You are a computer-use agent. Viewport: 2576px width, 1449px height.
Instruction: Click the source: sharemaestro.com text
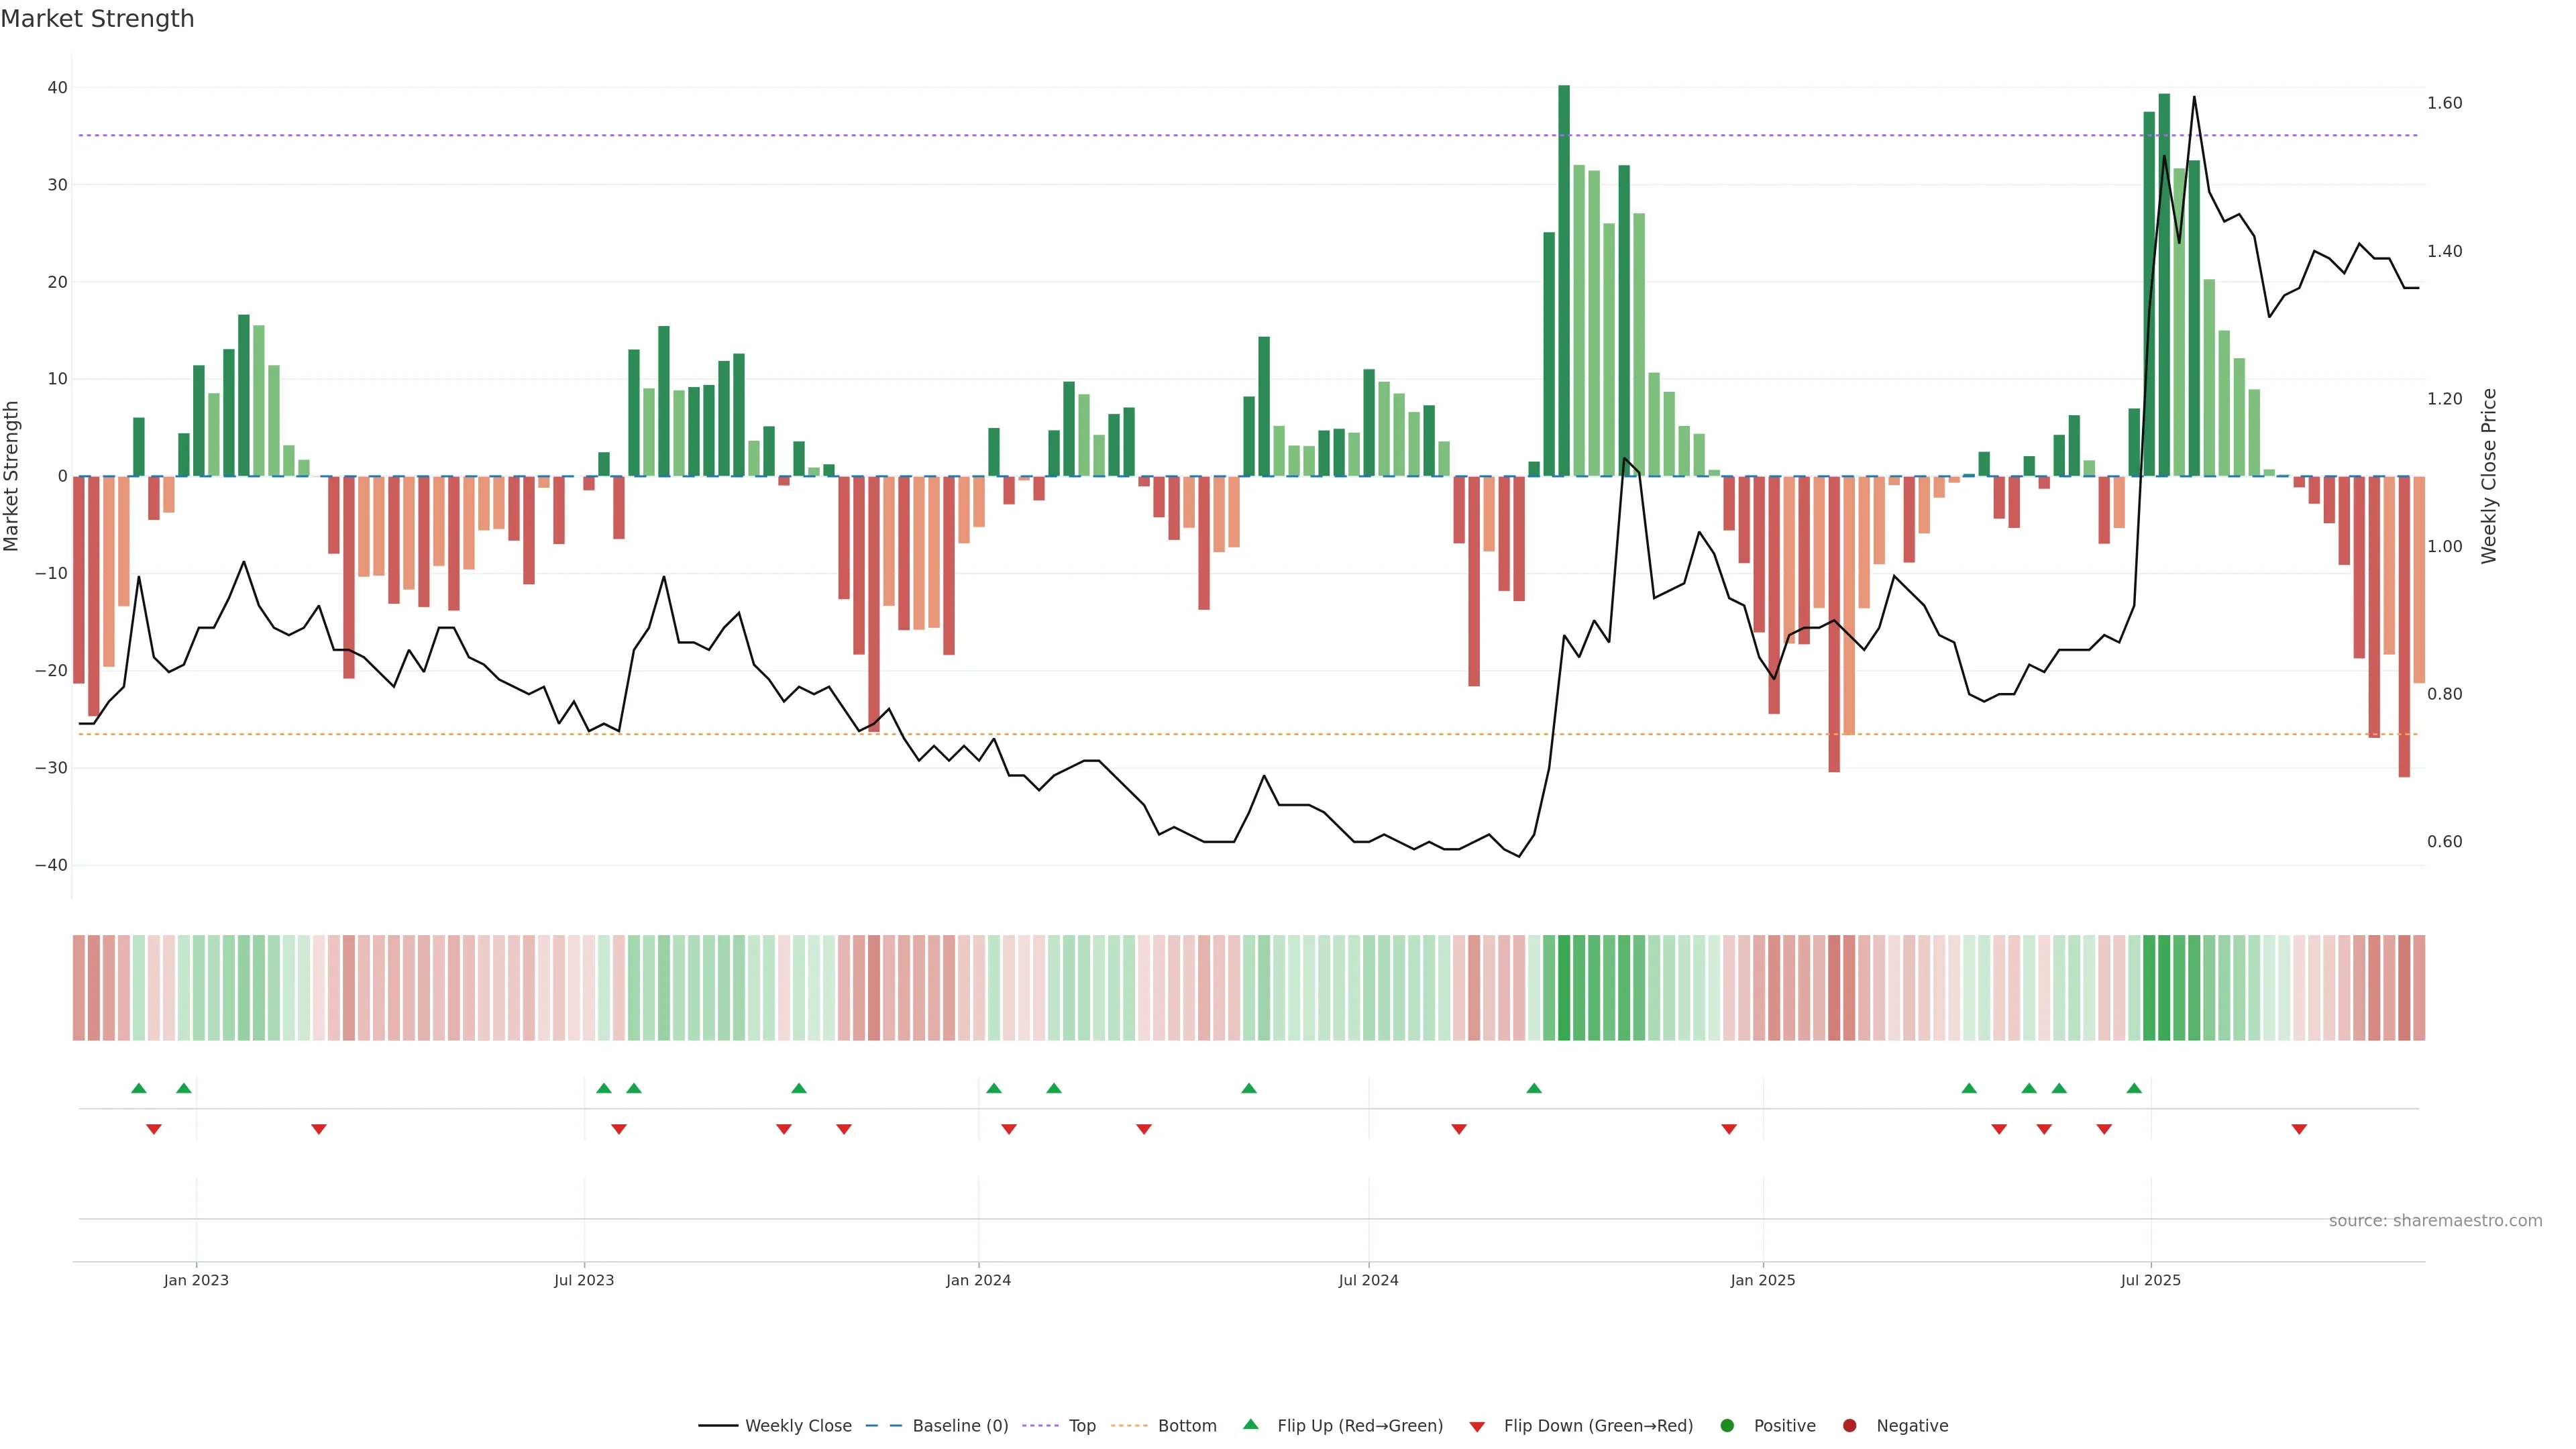pyautogui.click(x=2435, y=1221)
